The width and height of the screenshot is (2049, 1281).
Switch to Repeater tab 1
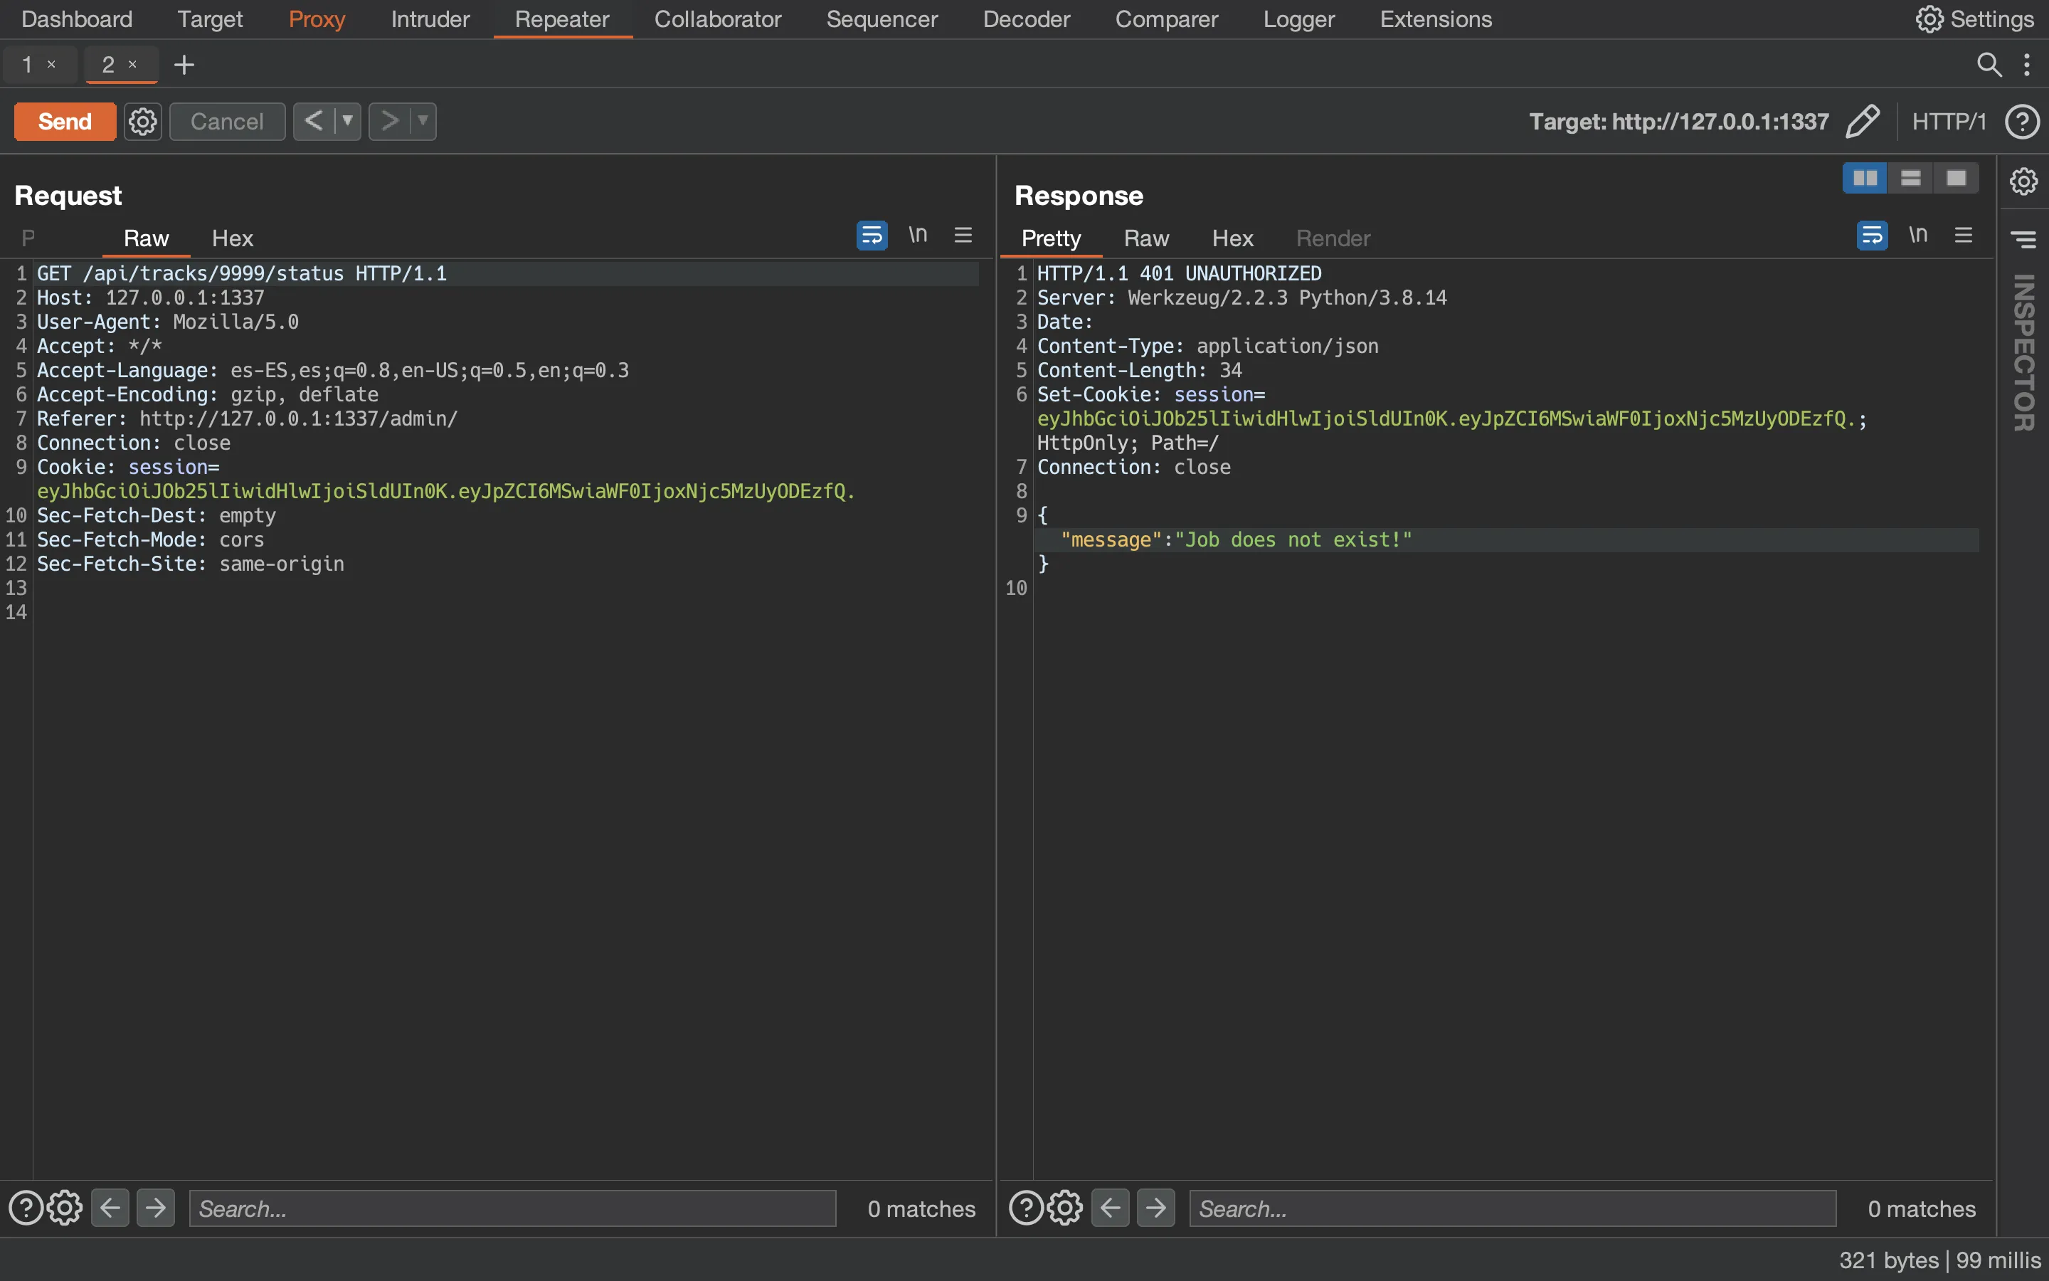coord(27,64)
